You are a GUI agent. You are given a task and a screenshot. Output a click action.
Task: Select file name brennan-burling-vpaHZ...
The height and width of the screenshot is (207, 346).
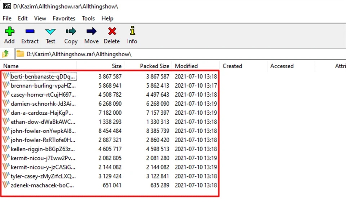click(x=43, y=85)
